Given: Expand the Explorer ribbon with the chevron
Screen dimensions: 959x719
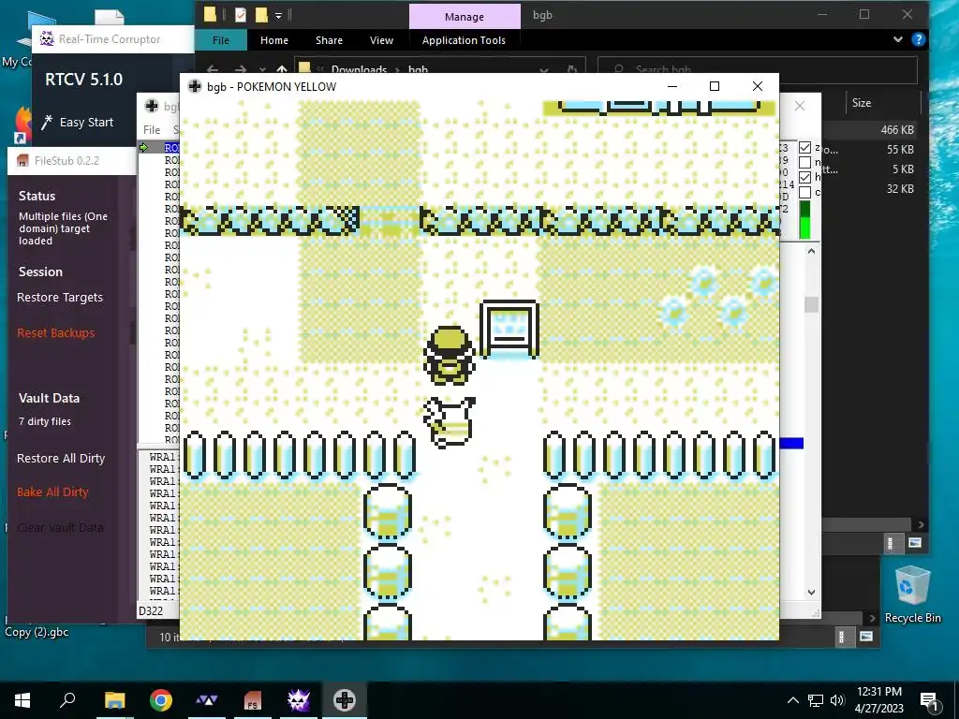Looking at the screenshot, I should click(897, 39).
